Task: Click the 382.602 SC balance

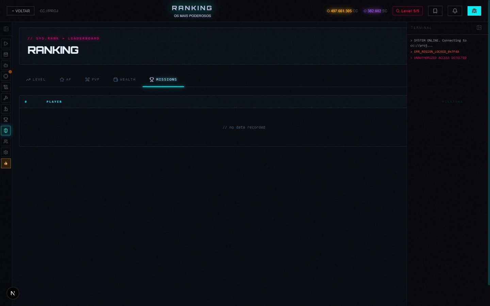Action: coord(375,11)
